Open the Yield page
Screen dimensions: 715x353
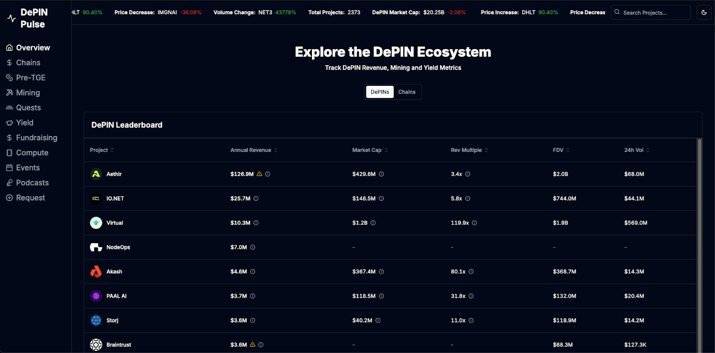(20, 122)
